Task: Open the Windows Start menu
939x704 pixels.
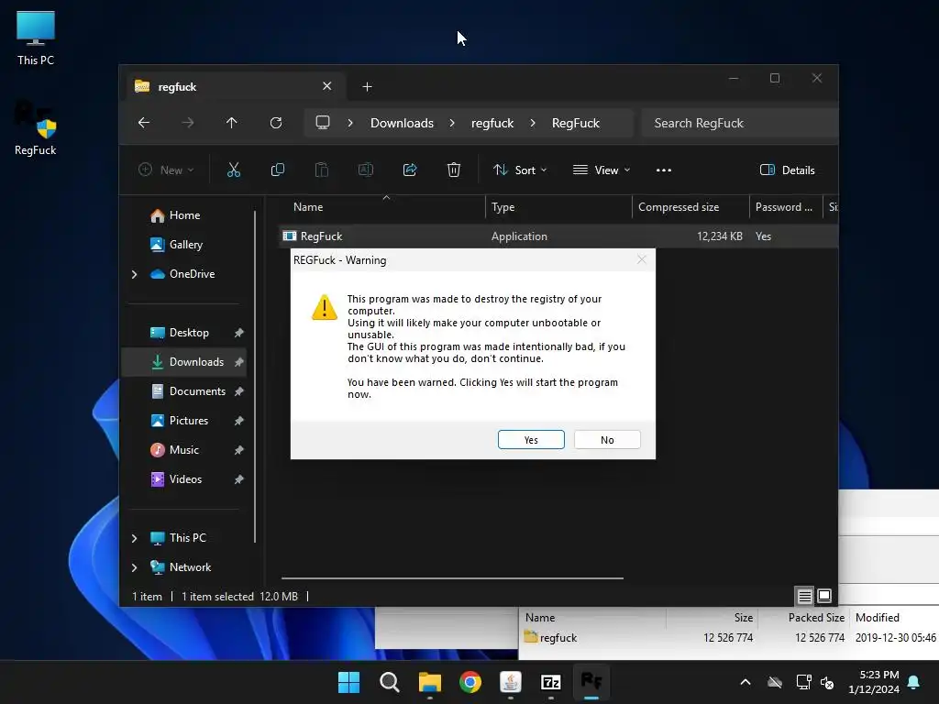Action: point(348,682)
